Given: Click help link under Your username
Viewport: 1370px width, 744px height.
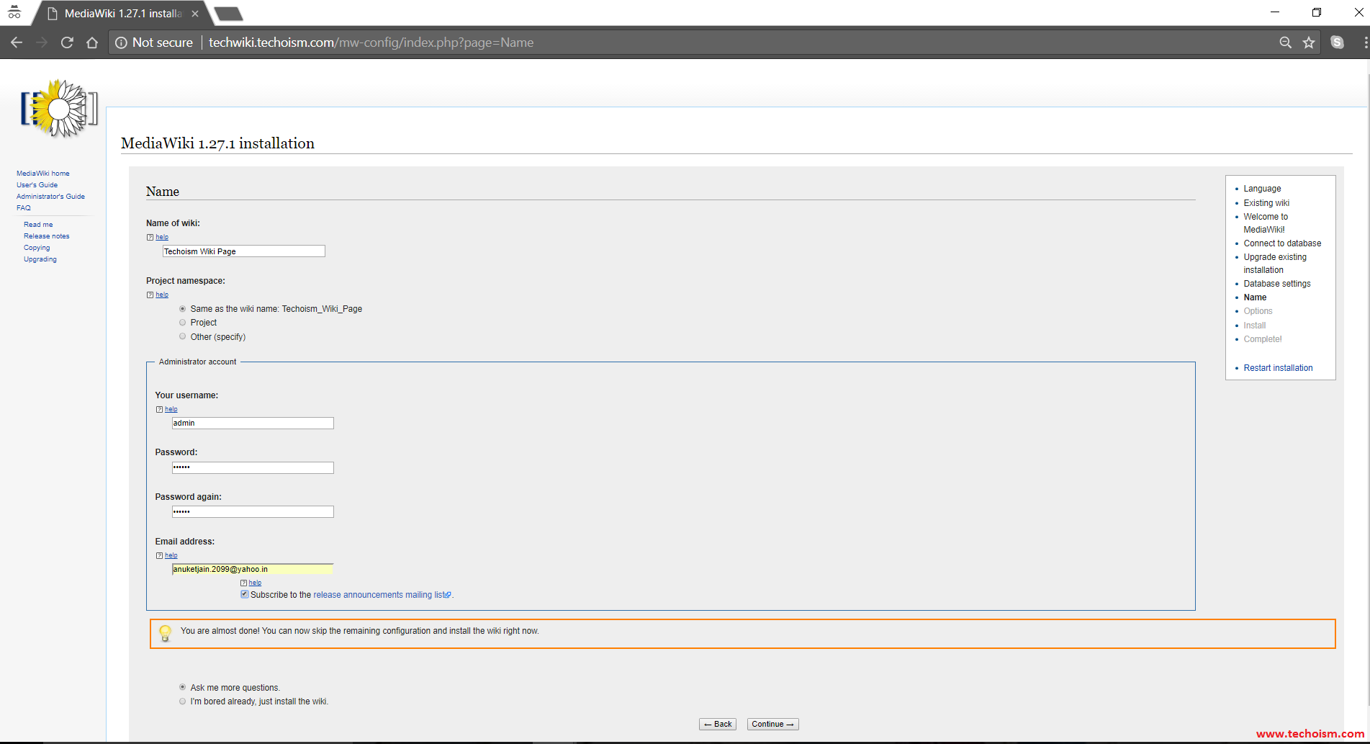Looking at the screenshot, I should (171, 409).
